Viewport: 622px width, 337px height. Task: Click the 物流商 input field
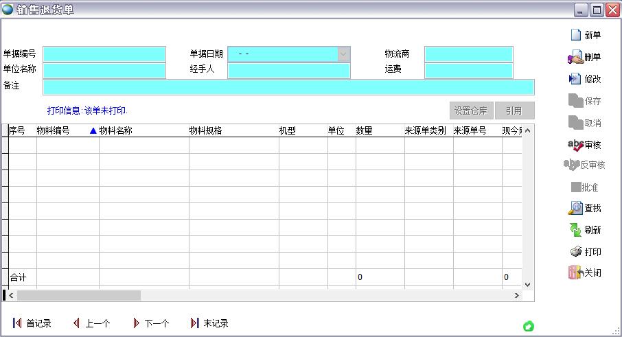(x=468, y=54)
